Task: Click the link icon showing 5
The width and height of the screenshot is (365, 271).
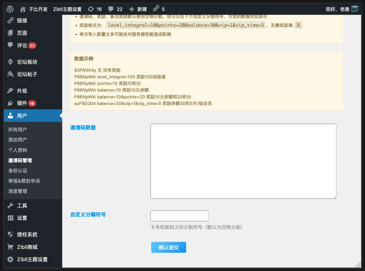Action: click(x=156, y=9)
